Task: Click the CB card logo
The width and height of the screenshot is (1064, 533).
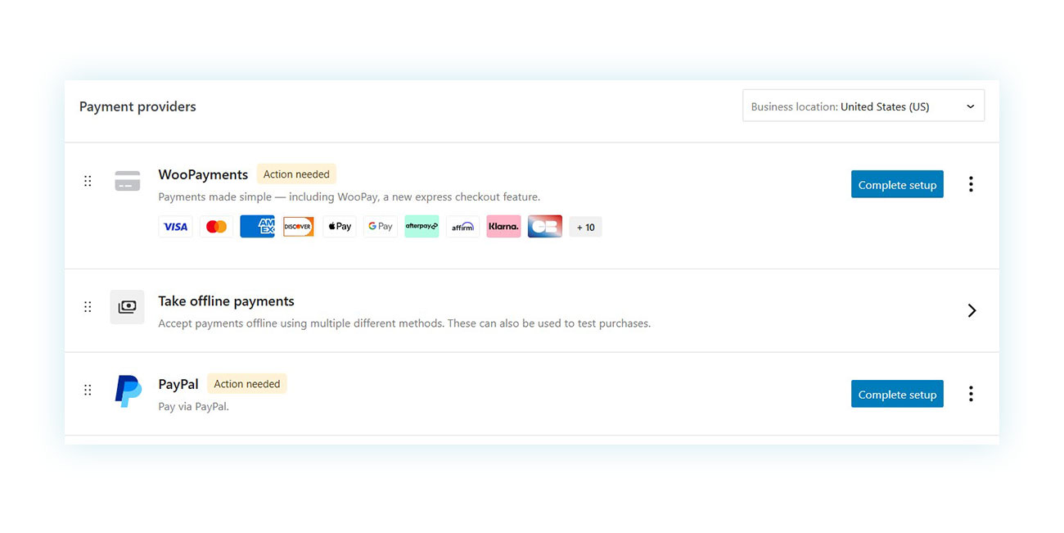Action: point(544,227)
